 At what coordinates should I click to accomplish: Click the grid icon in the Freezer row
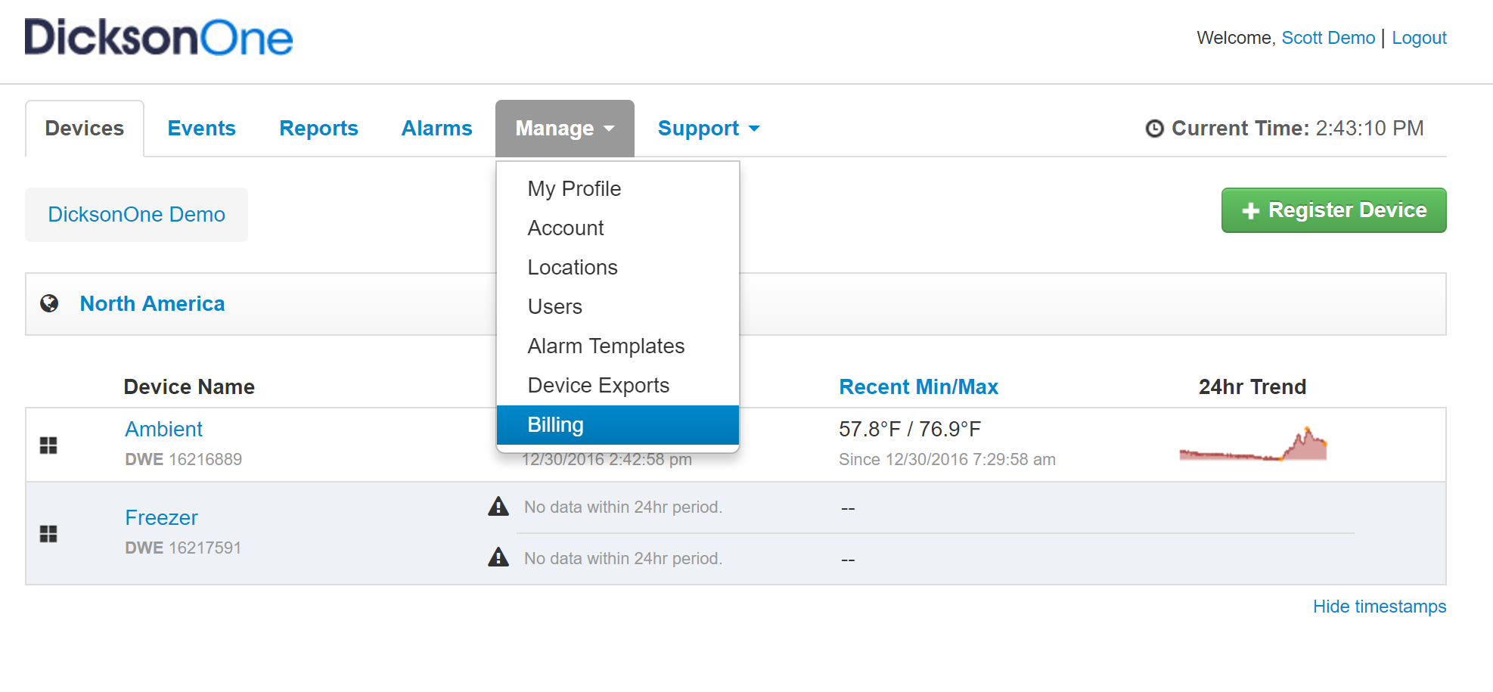coord(48,534)
